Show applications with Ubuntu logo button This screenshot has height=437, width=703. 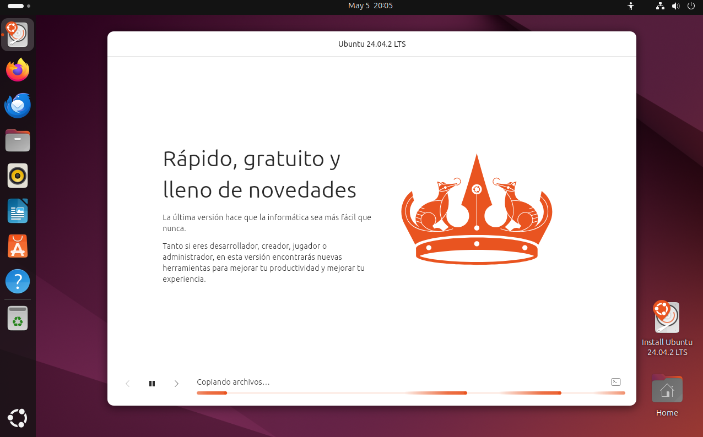18,418
